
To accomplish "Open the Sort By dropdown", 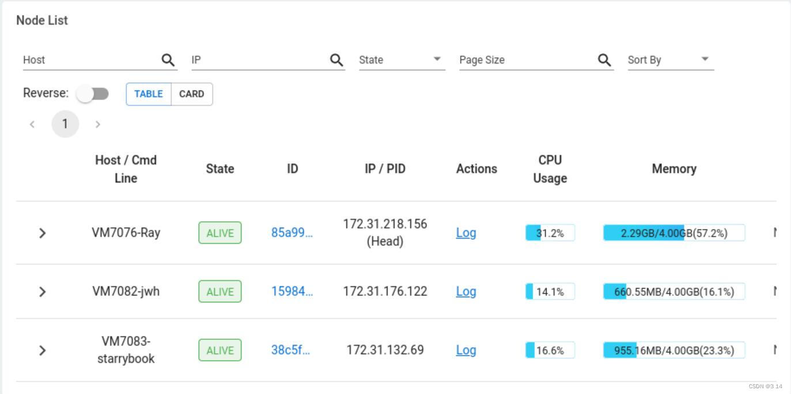I will click(x=704, y=59).
